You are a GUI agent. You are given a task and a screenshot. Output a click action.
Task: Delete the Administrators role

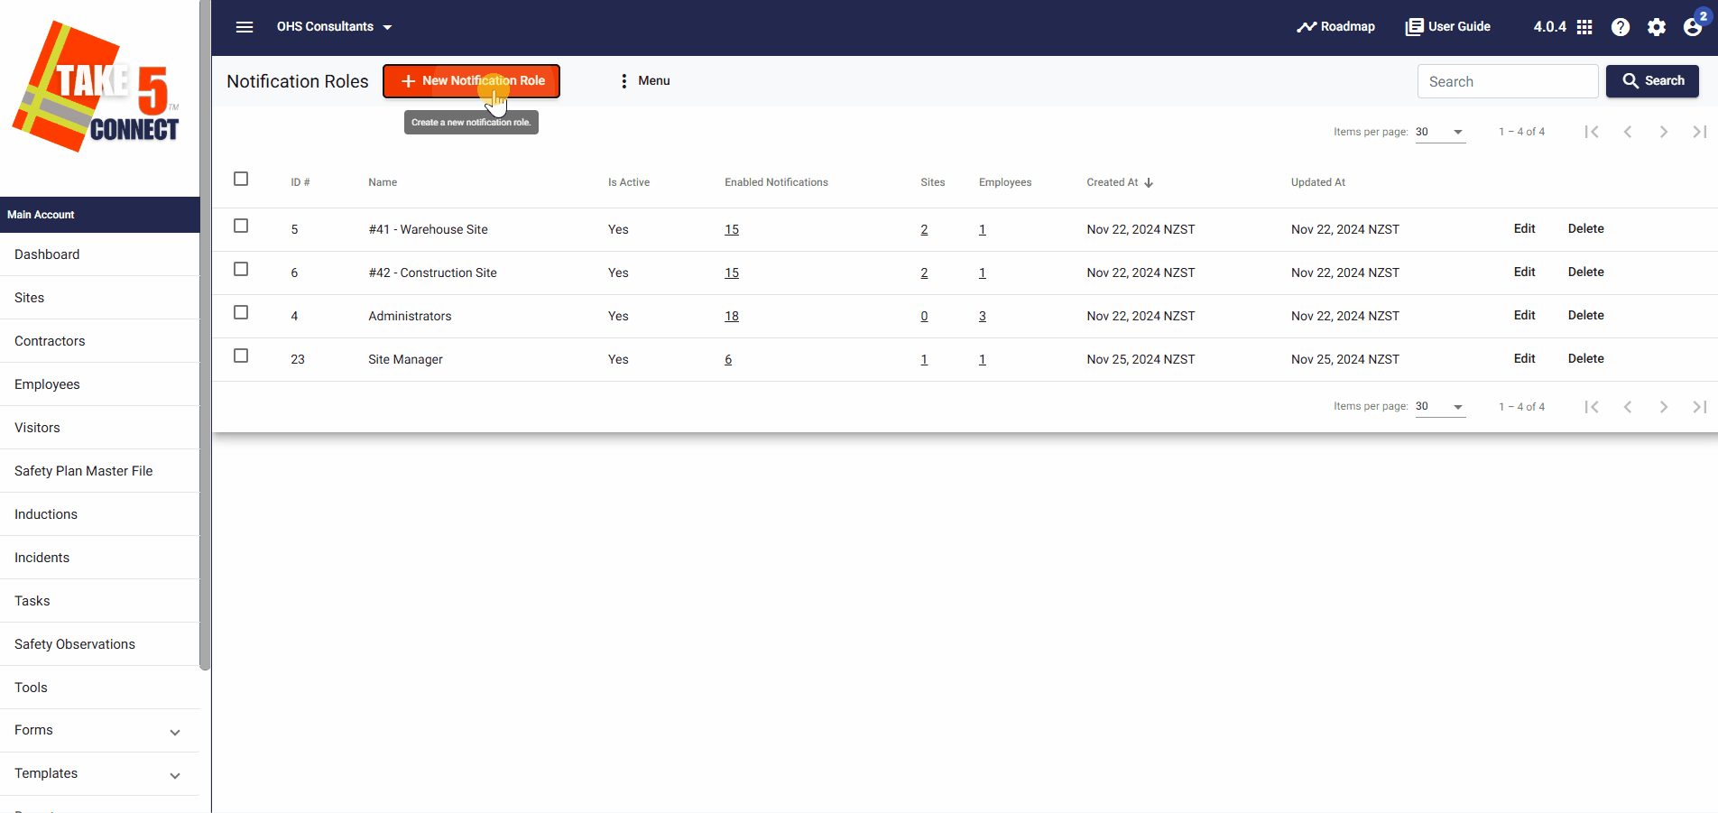[1585, 316]
